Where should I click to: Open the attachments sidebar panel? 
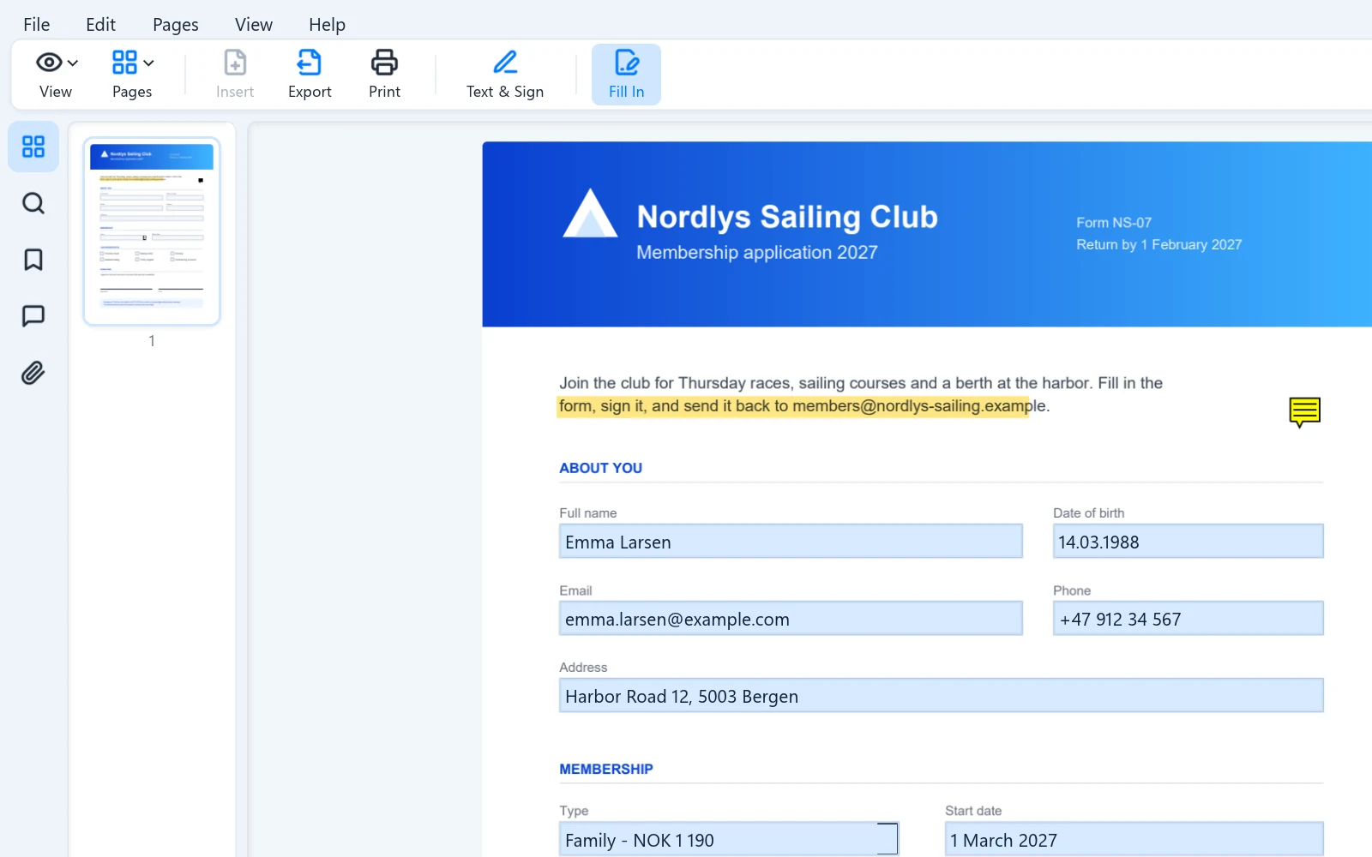click(x=33, y=373)
